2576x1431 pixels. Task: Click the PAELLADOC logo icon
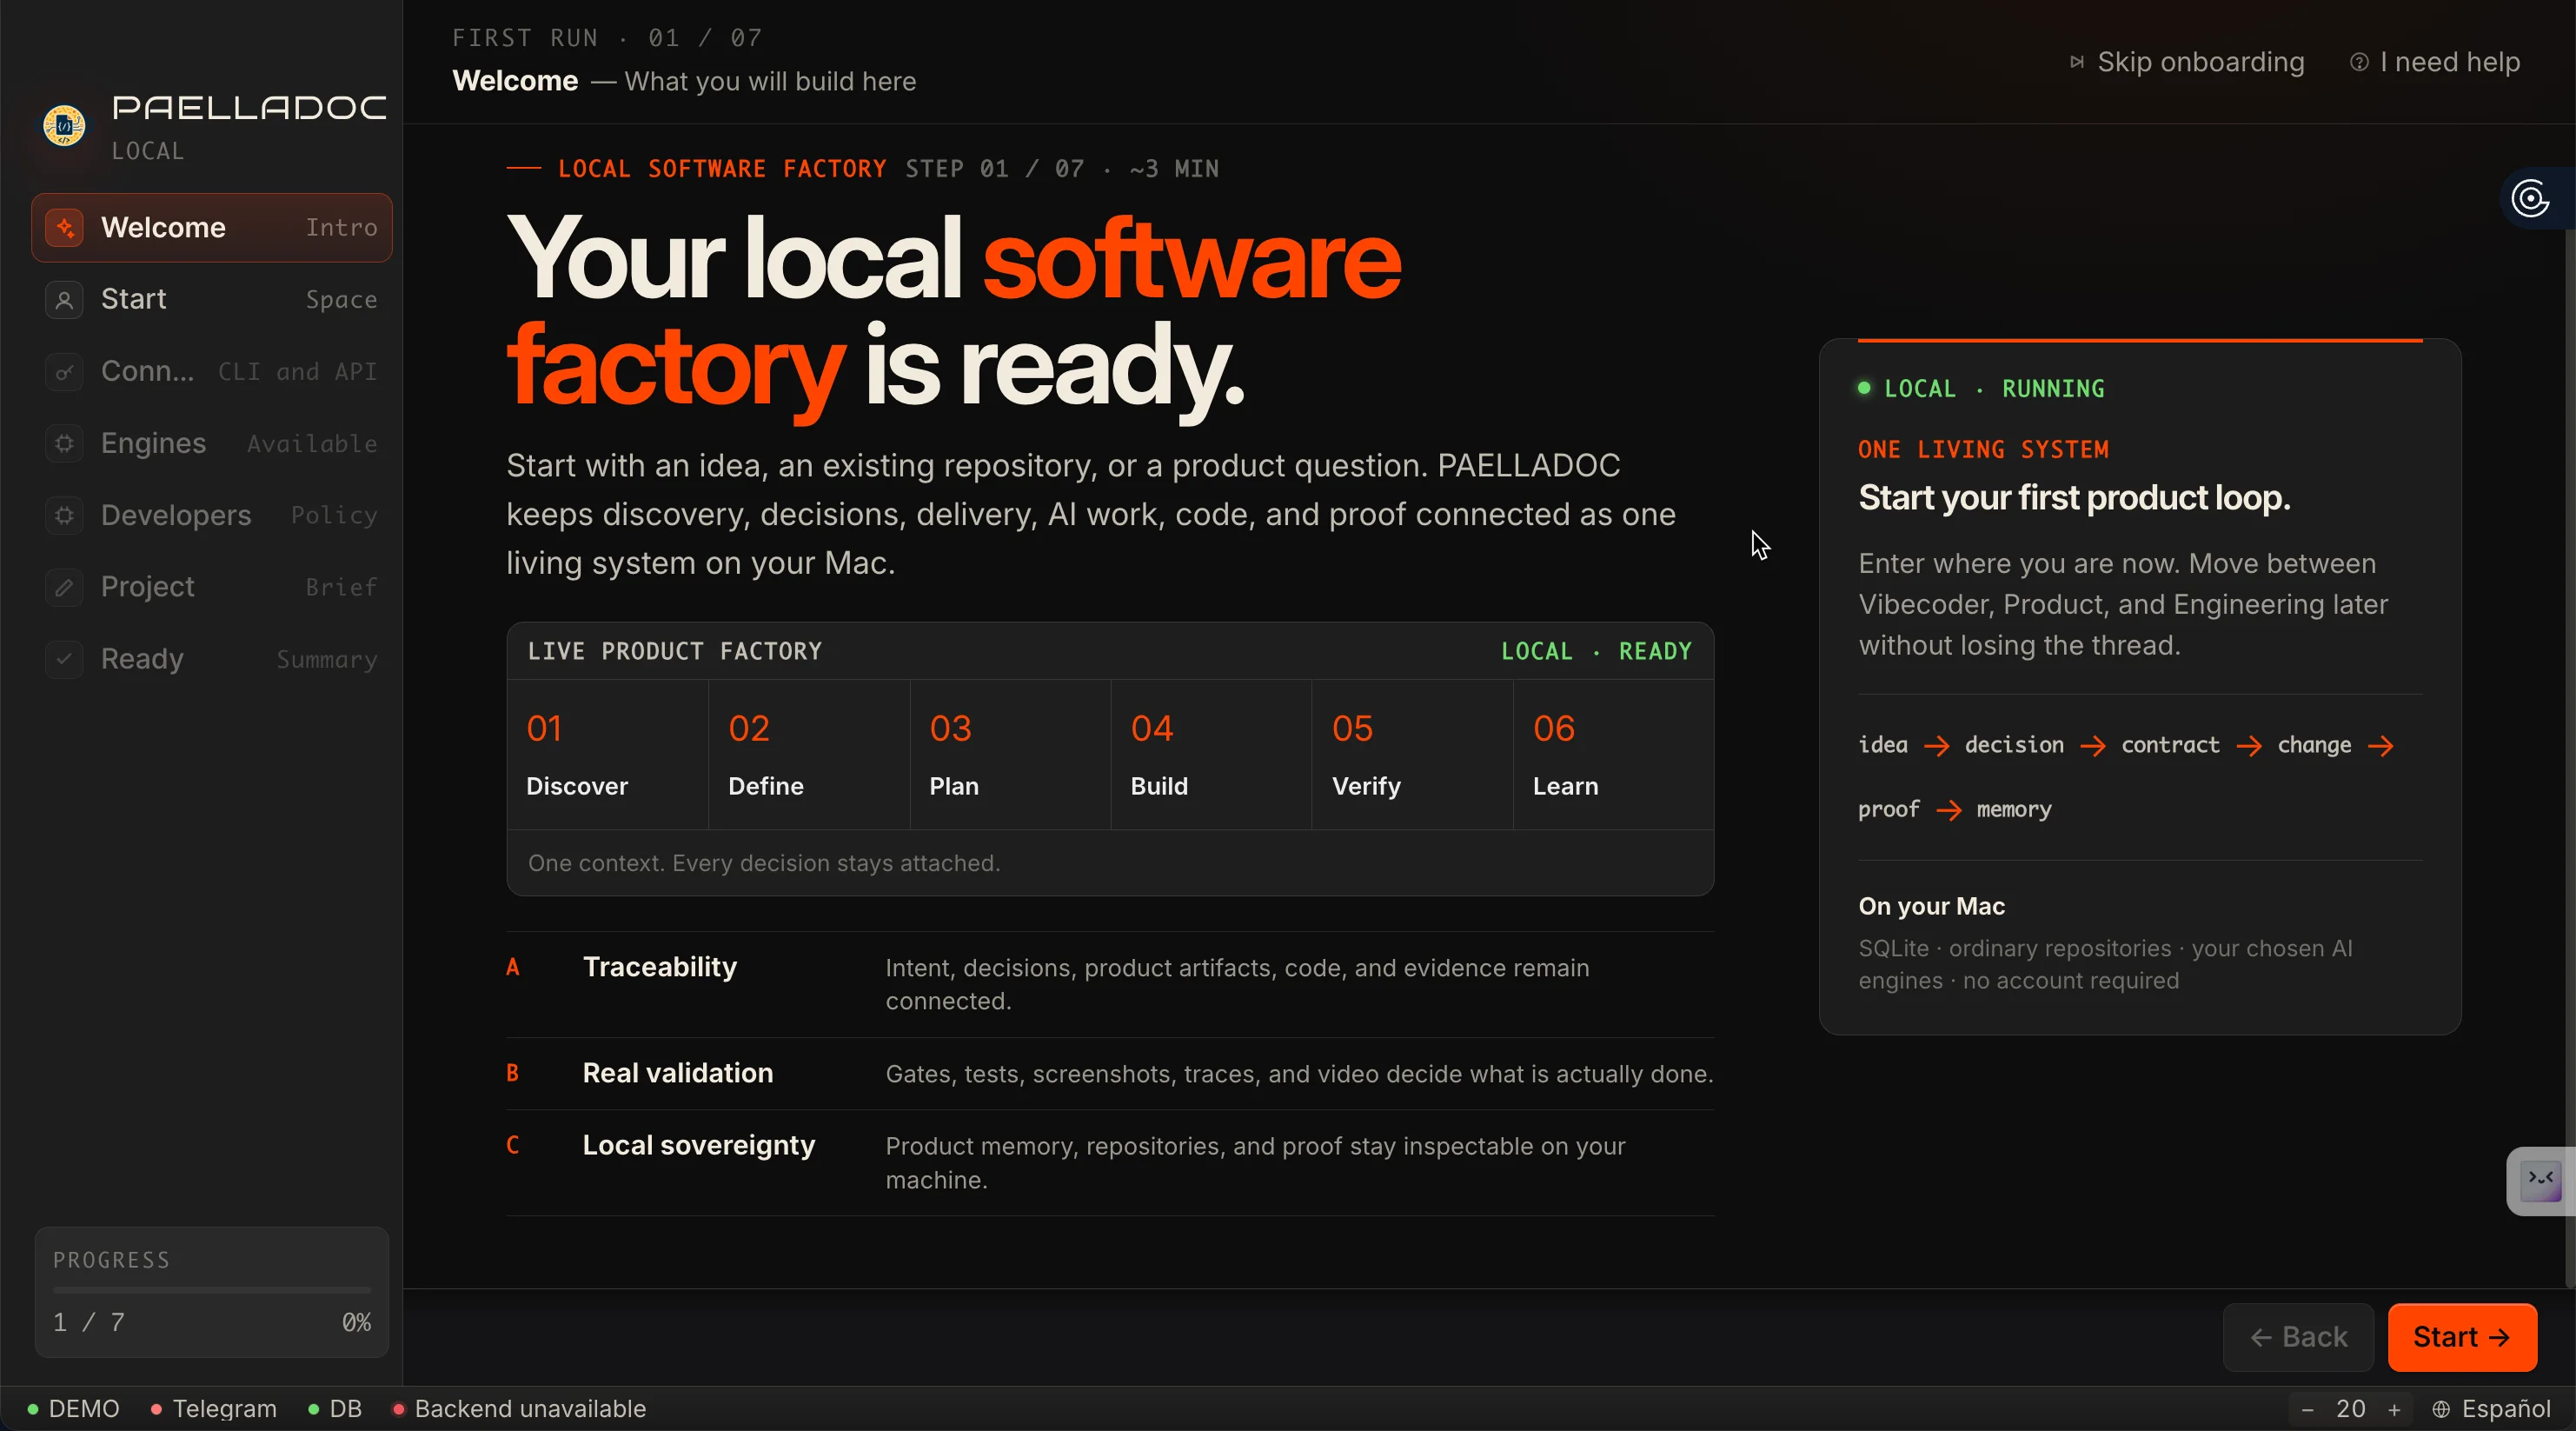tap(64, 126)
